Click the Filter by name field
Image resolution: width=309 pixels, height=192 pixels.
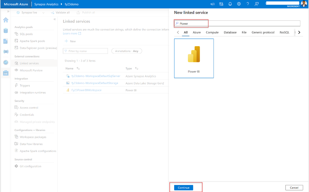tap(85, 51)
